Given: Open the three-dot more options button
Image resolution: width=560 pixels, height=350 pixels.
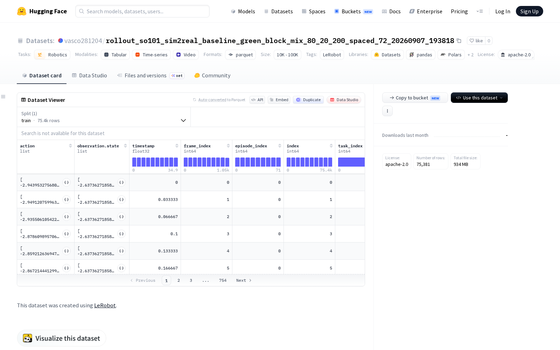Looking at the screenshot, I should tap(387, 111).
